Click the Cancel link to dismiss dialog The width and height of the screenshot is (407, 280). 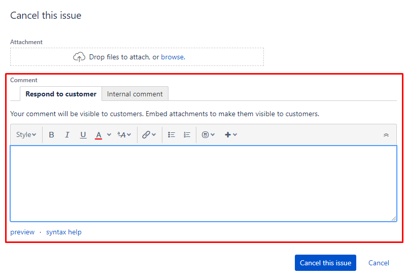pos(379,263)
